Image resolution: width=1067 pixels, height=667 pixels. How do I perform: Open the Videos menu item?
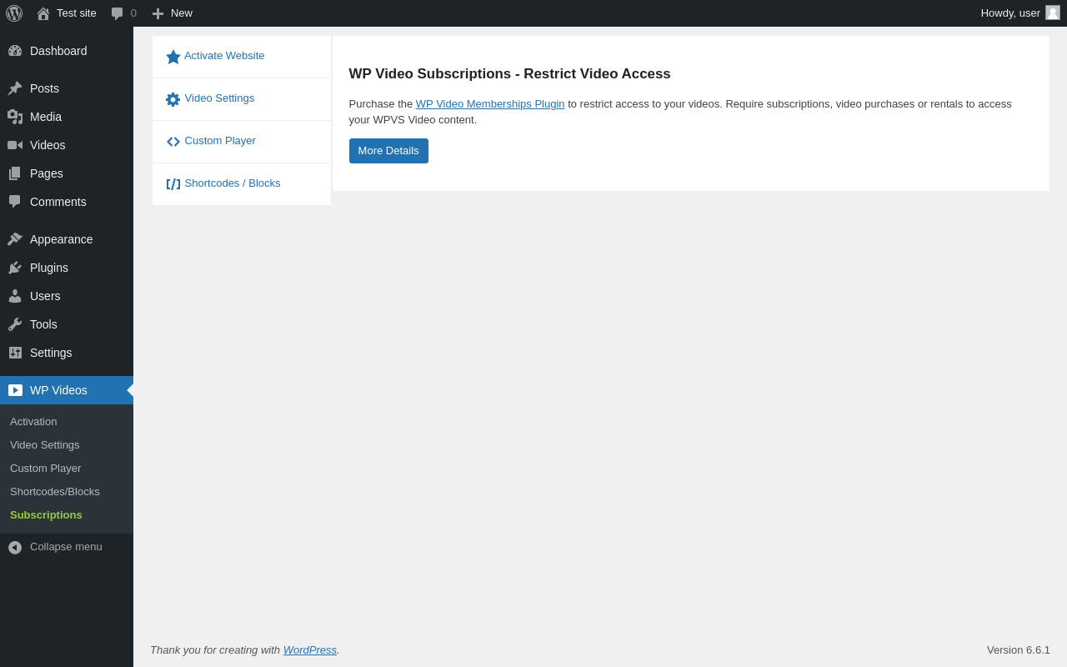pyautogui.click(x=67, y=145)
